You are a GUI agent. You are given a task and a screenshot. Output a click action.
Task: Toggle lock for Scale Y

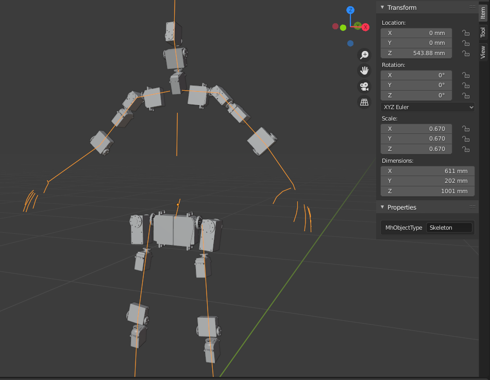point(465,139)
